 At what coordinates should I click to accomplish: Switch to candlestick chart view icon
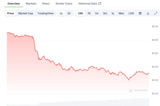[x=69, y=13]
